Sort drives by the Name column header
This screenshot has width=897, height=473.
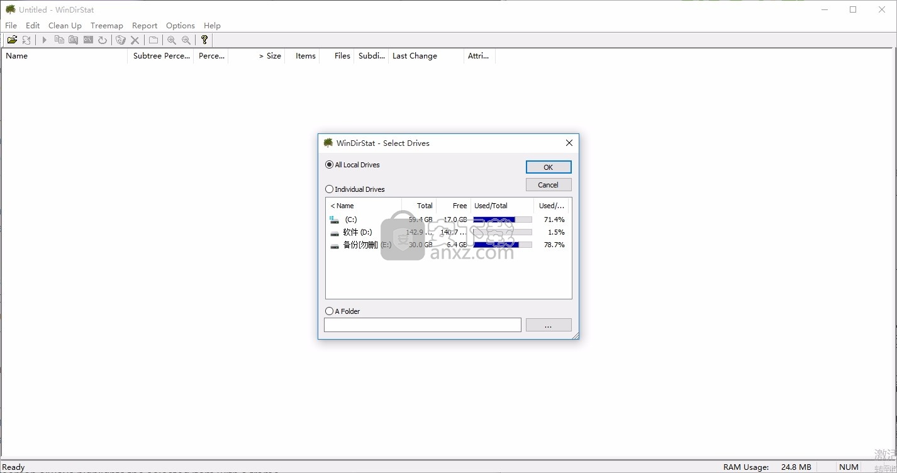364,206
